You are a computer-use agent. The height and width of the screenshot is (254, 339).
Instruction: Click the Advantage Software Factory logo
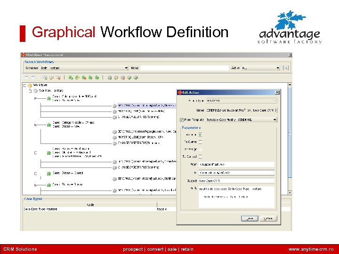(x=290, y=27)
